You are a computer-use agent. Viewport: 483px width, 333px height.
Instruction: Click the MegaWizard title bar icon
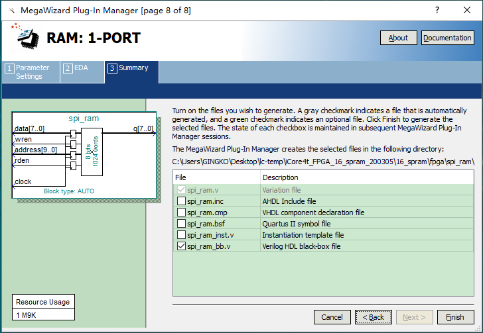9,11
